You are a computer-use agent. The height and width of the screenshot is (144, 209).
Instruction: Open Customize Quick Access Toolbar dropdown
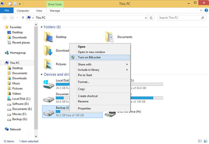click(x=20, y=4)
